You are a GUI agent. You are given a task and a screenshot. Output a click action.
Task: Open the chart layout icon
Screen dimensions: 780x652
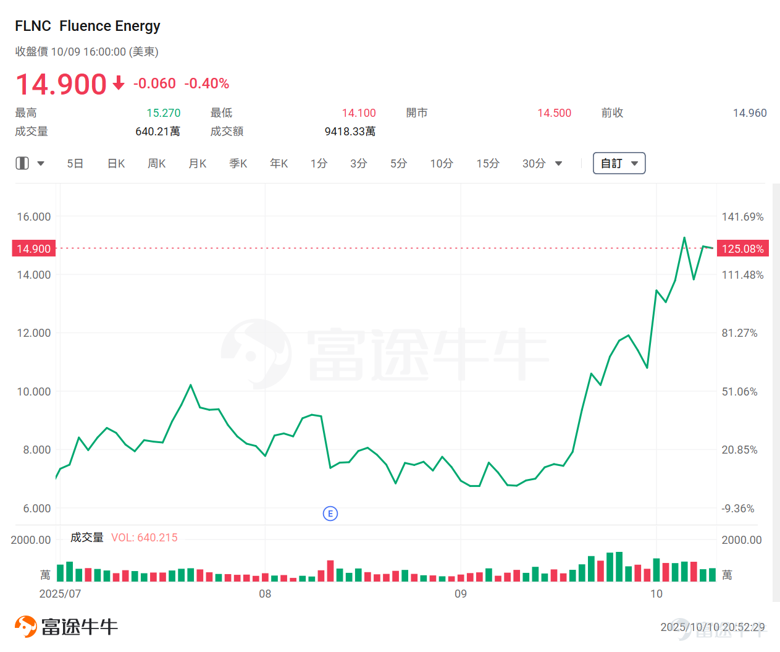tap(22, 163)
